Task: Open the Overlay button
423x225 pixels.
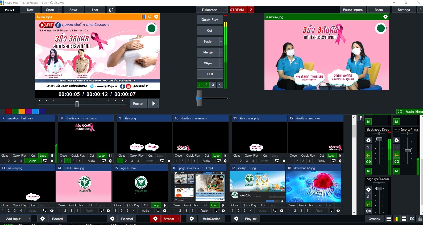Action: tap(374, 219)
